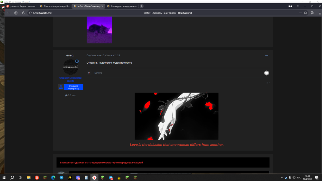Image resolution: width=322 pixels, height=181 pixels.
Task: Open the notepad document app on taskbar
Action: tap(86, 177)
